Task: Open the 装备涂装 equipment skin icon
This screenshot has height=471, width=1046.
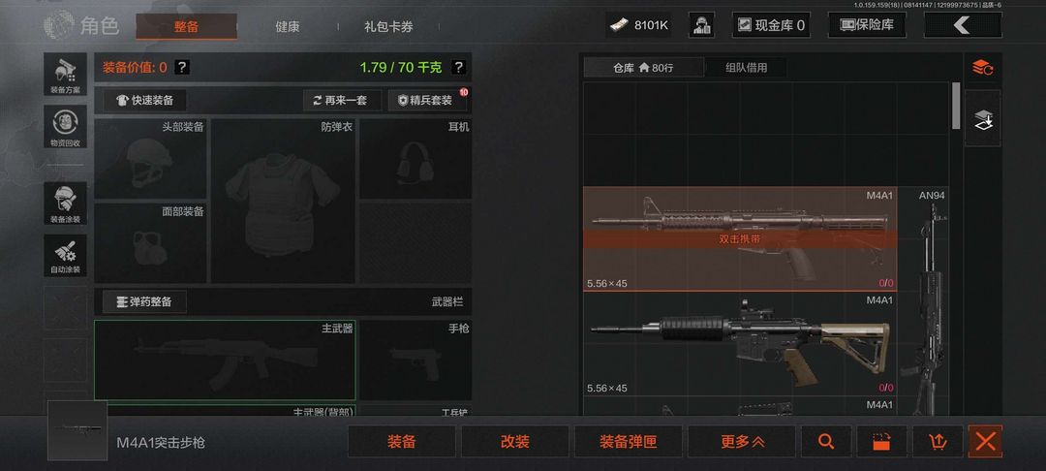Action: (66, 203)
